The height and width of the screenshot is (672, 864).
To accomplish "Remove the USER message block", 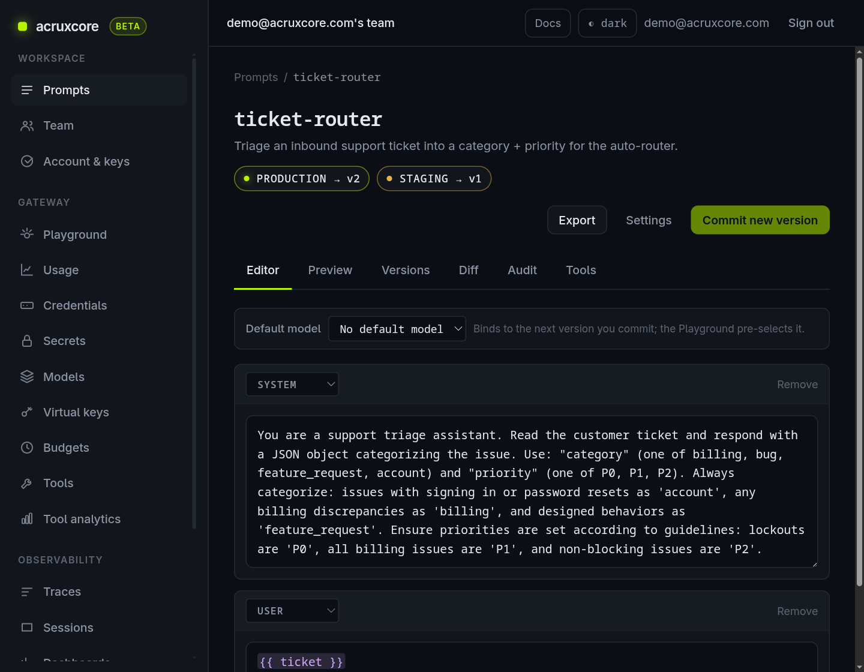I will tap(797, 611).
